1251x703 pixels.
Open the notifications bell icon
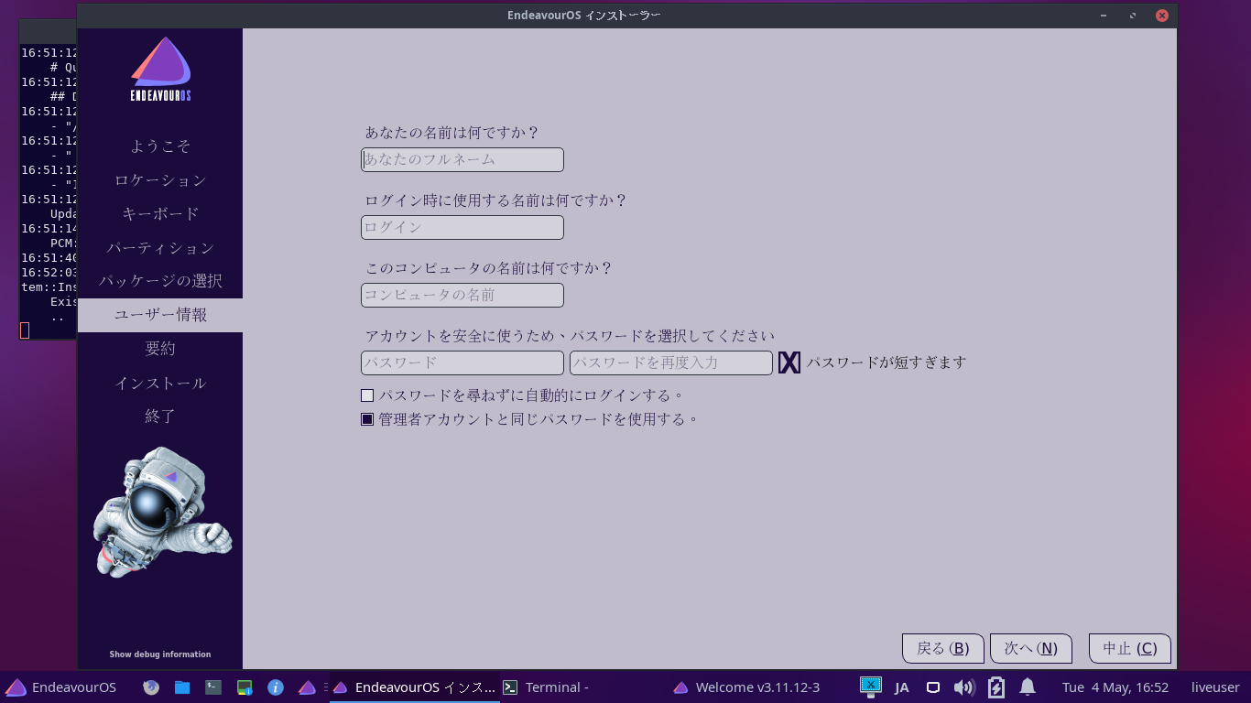click(1028, 687)
